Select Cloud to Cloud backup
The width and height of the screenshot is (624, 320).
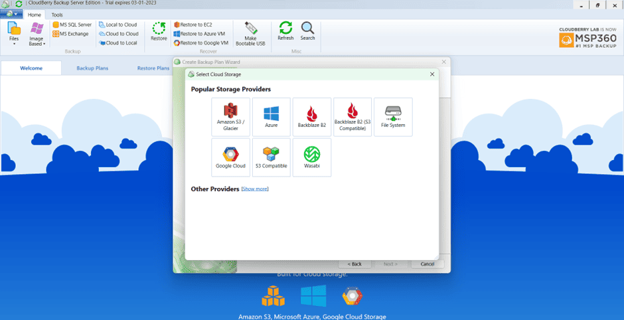(119, 34)
